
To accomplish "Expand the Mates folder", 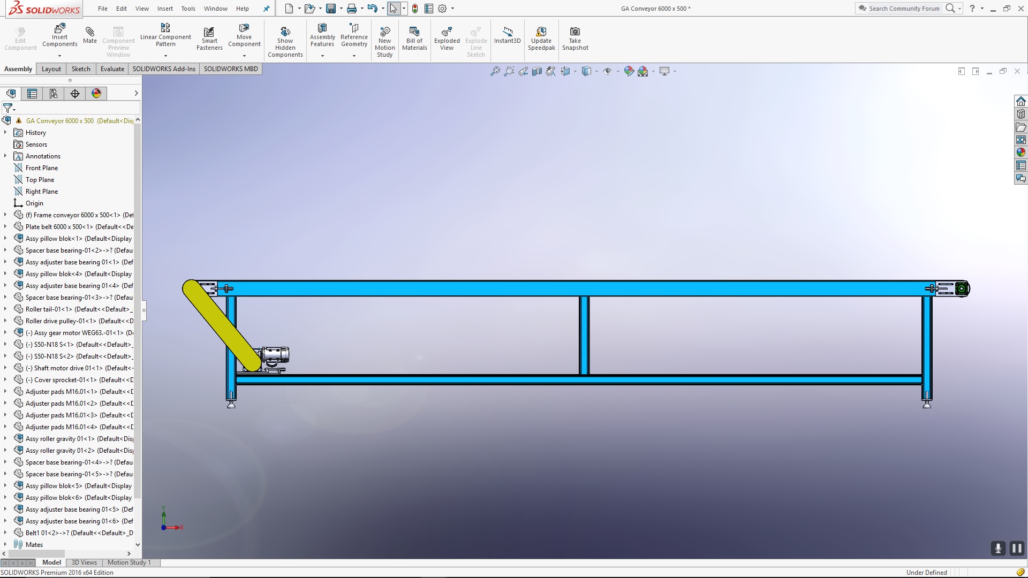I will point(5,544).
